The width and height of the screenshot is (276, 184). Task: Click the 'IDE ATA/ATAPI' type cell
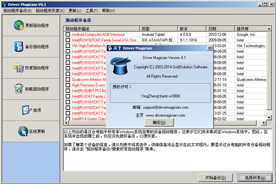tap(158, 40)
